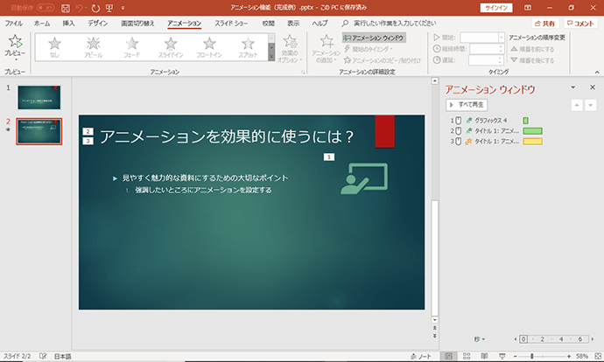Click Fit slide to window icon
This screenshot has height=362, width=604.
[598, 356]
